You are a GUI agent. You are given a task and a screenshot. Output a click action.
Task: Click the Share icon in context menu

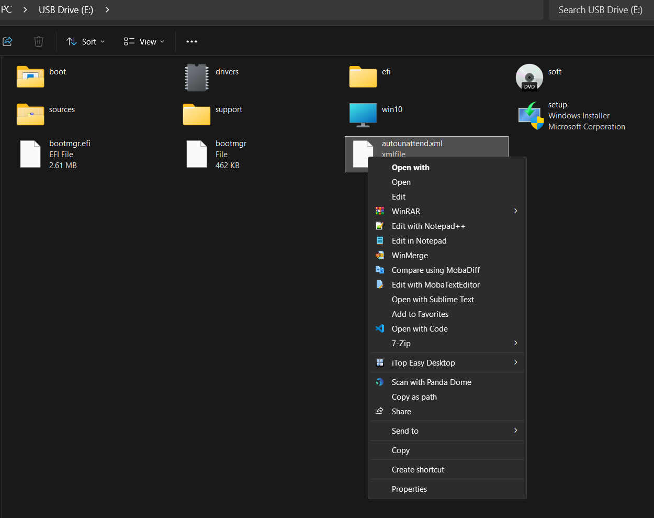point(379,411)
